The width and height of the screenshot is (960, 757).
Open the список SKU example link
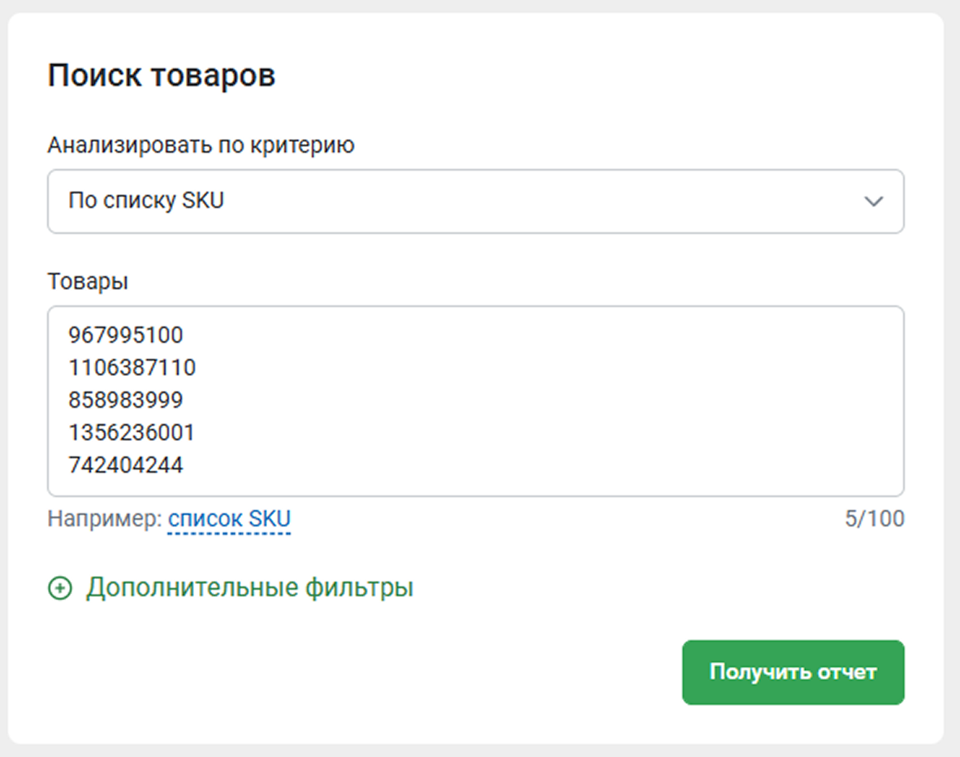pos(228,519)
